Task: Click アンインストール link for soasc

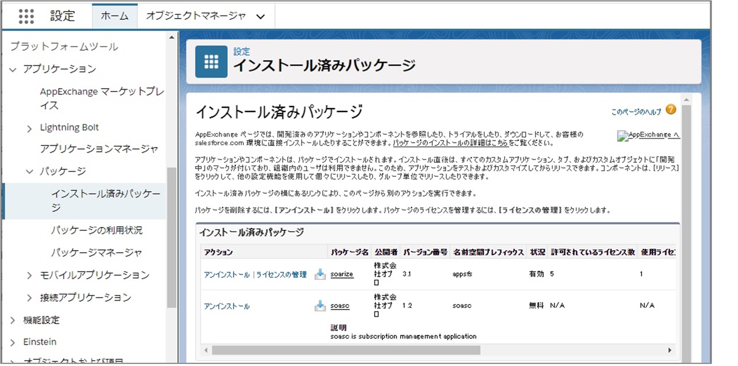Action: pos(226,306)
